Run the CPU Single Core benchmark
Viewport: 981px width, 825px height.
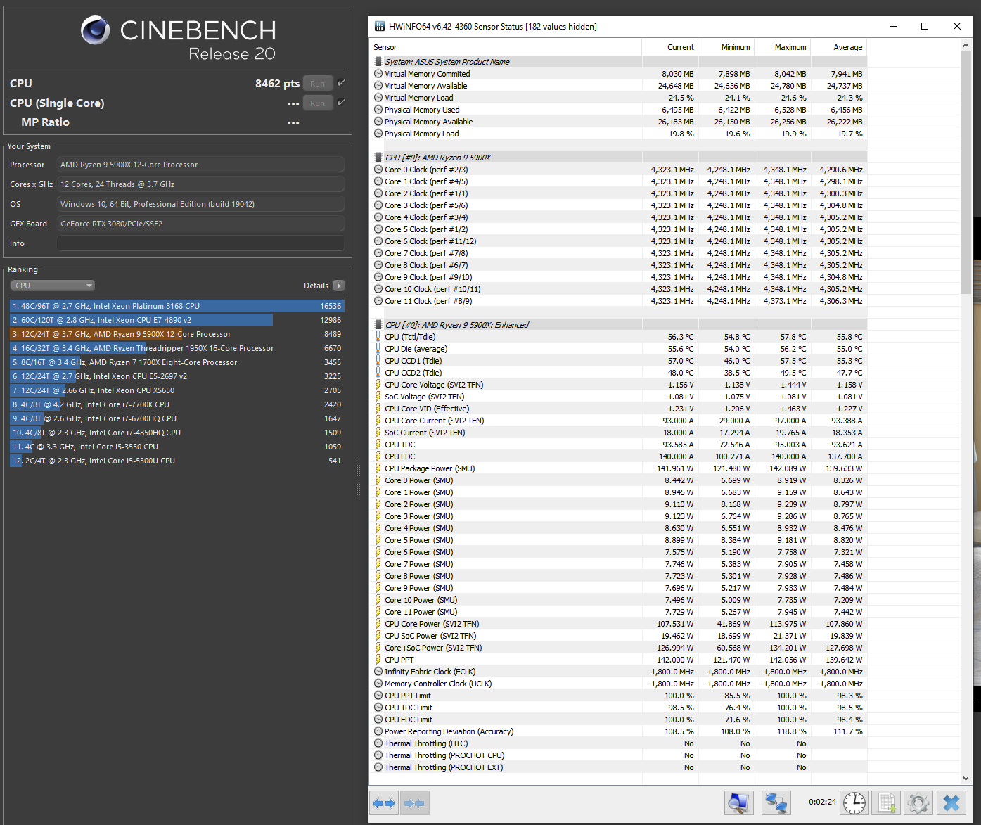[317, 103]
